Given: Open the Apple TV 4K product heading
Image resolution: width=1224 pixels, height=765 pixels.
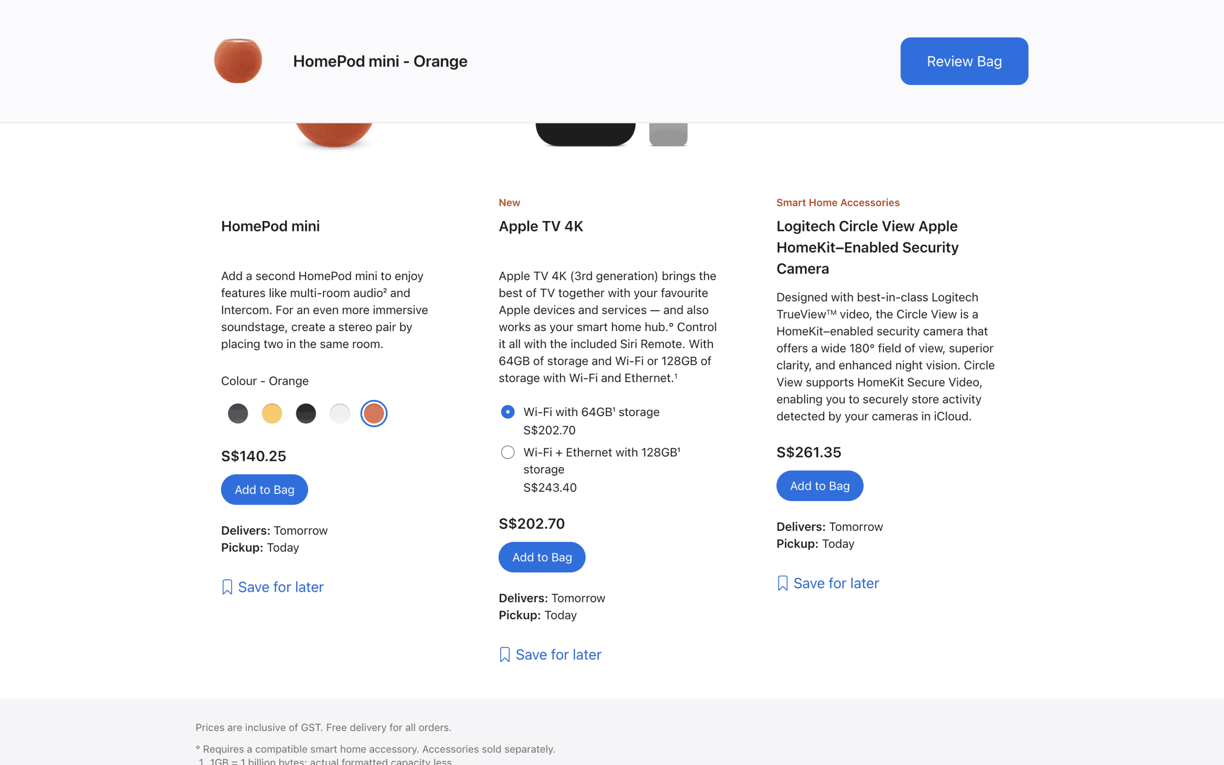Looking at the screenshot, I should click(541, 226).
